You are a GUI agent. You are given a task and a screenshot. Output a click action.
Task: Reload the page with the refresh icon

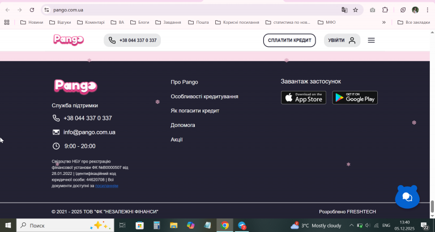(32, 10)
